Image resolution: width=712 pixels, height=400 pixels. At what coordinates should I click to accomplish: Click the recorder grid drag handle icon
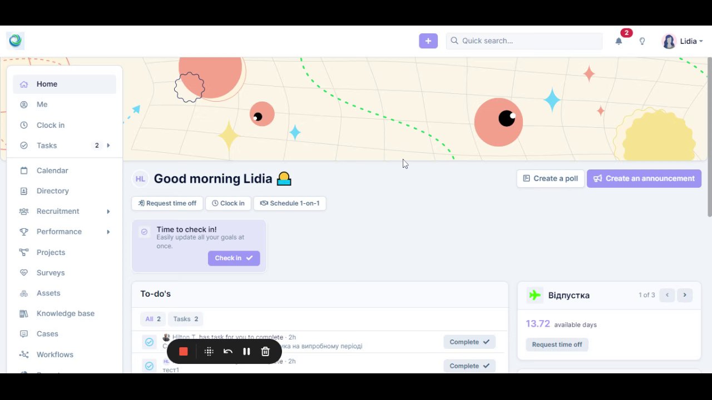209,352
